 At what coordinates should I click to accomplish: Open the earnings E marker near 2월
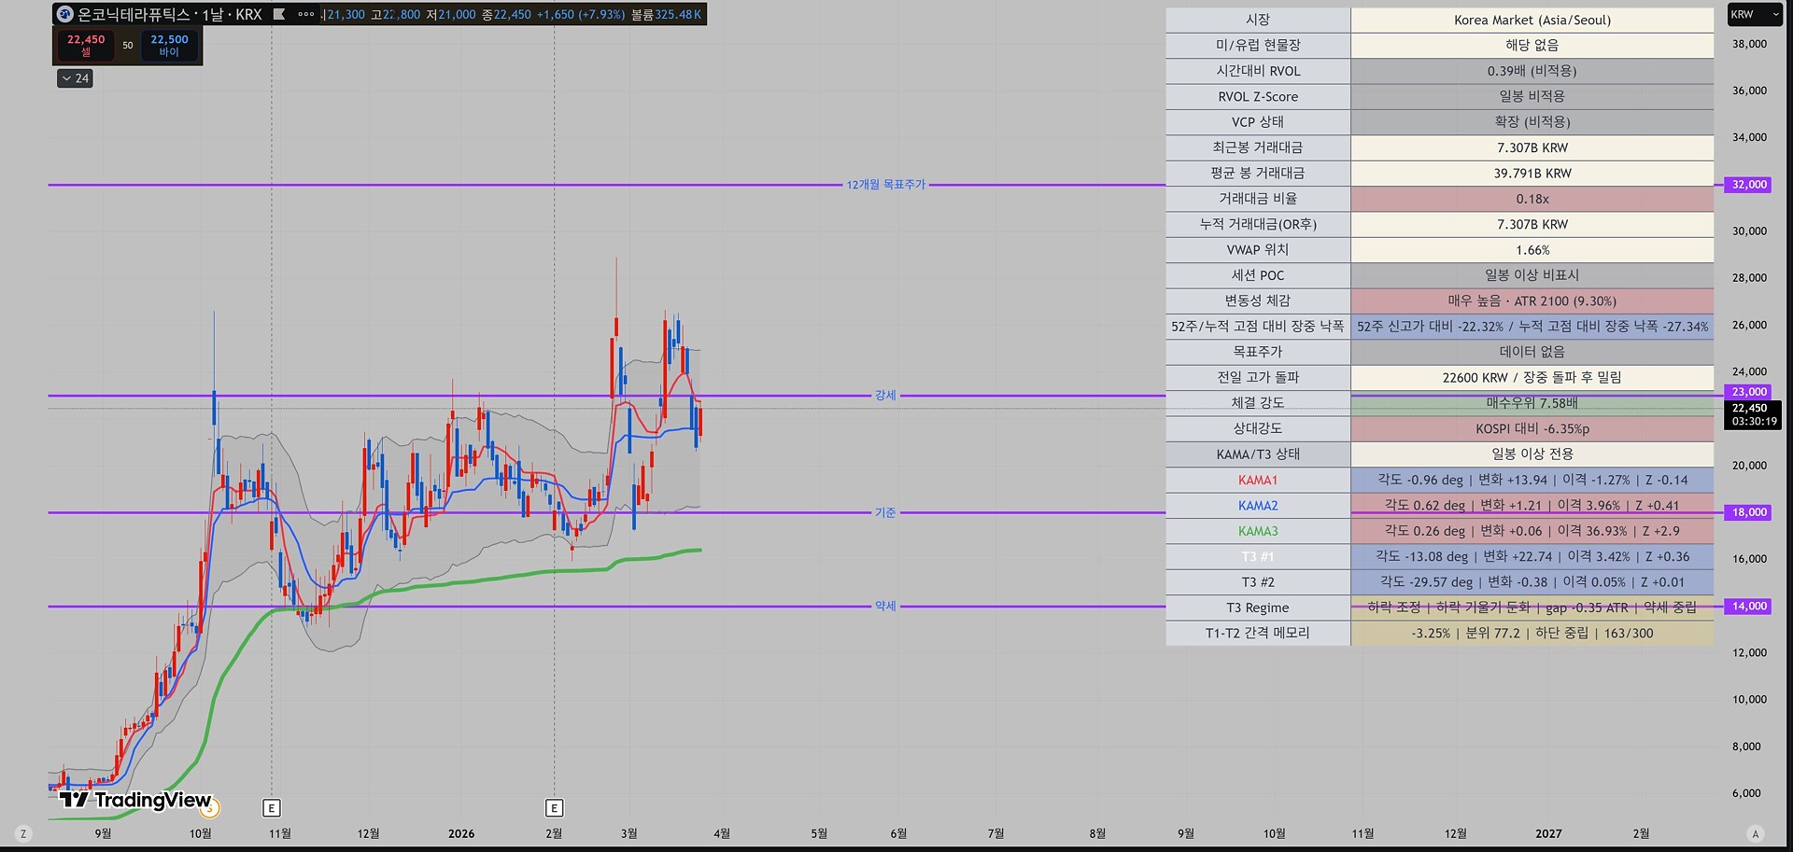pyautogui.click(x=554, y=808)
